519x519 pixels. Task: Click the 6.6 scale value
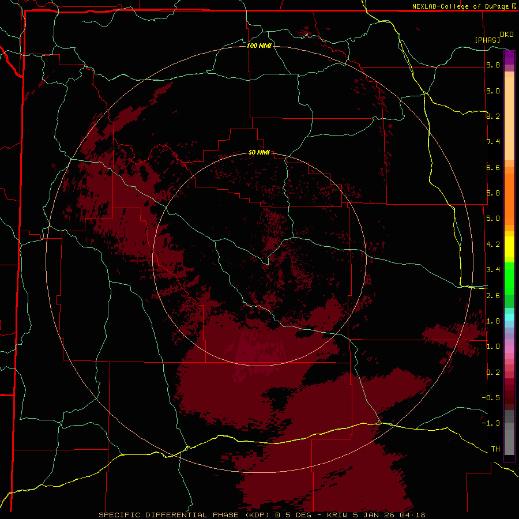pos(493,167)
